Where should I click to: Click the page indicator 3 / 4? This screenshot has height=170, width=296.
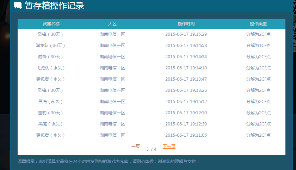click(151, 149)
